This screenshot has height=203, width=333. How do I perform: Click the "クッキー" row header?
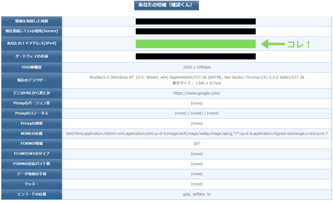point(32,184)
